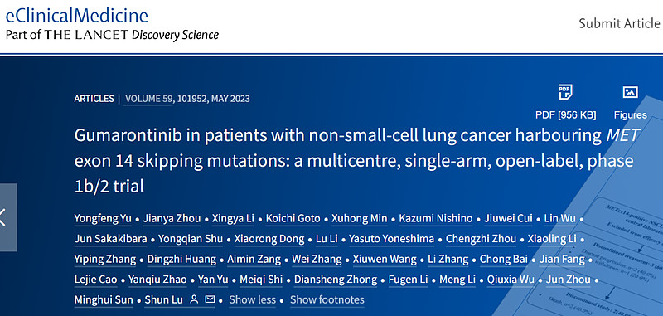The width and height of the screenshot is (663, 316).
Task: Open the Figures image icon
Action: point(631,92)
